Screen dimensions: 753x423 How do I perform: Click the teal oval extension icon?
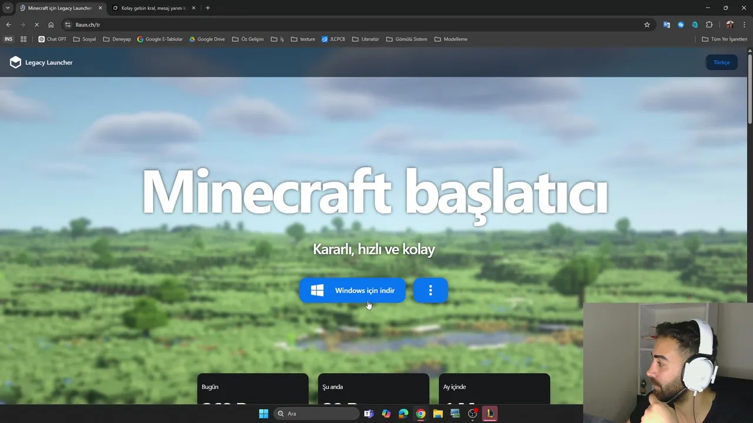[695, 25]
